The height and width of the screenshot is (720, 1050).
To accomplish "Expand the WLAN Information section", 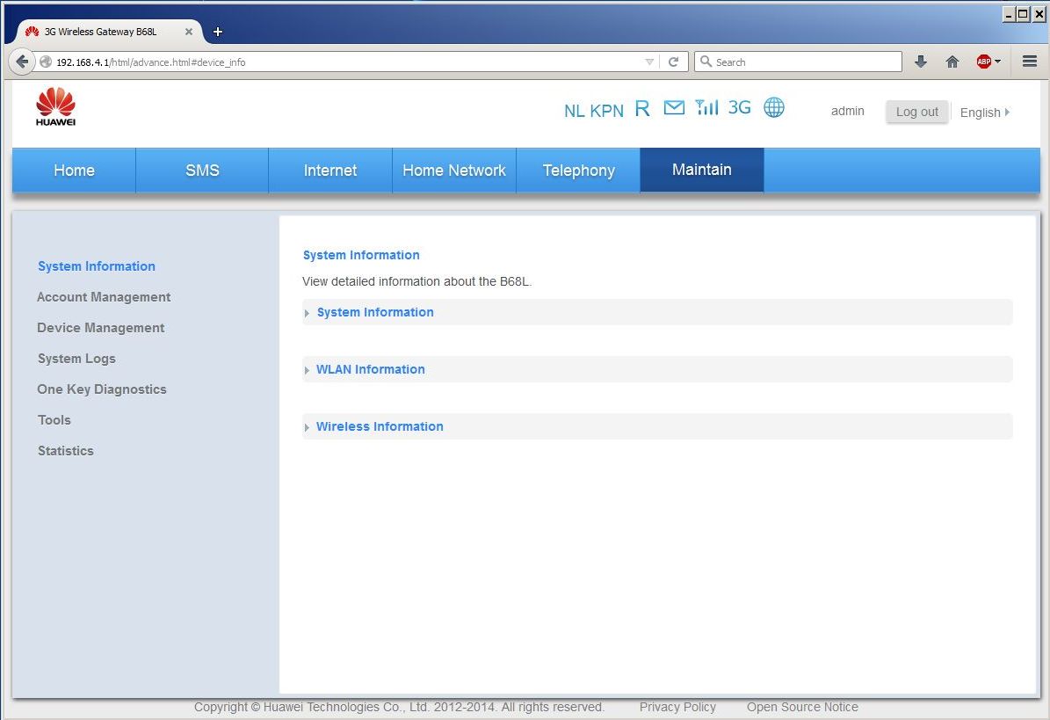I will (x=370, y=369).
